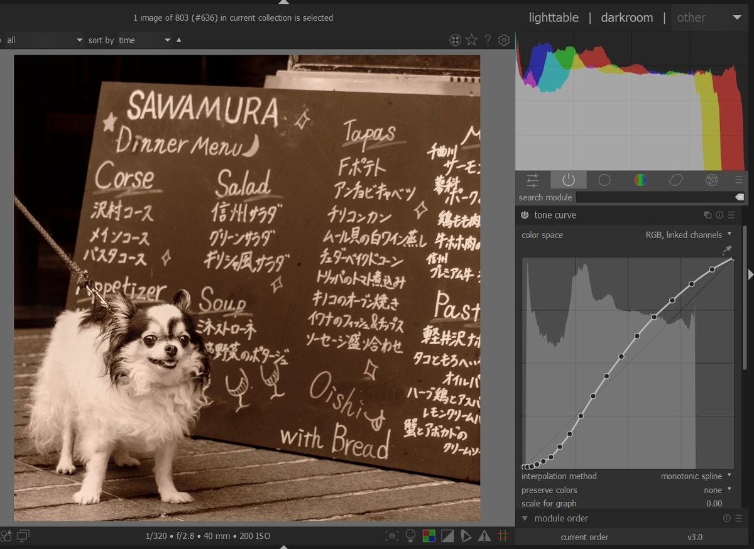Open quick presets icon at bottom left

click(x=6, y=536)
